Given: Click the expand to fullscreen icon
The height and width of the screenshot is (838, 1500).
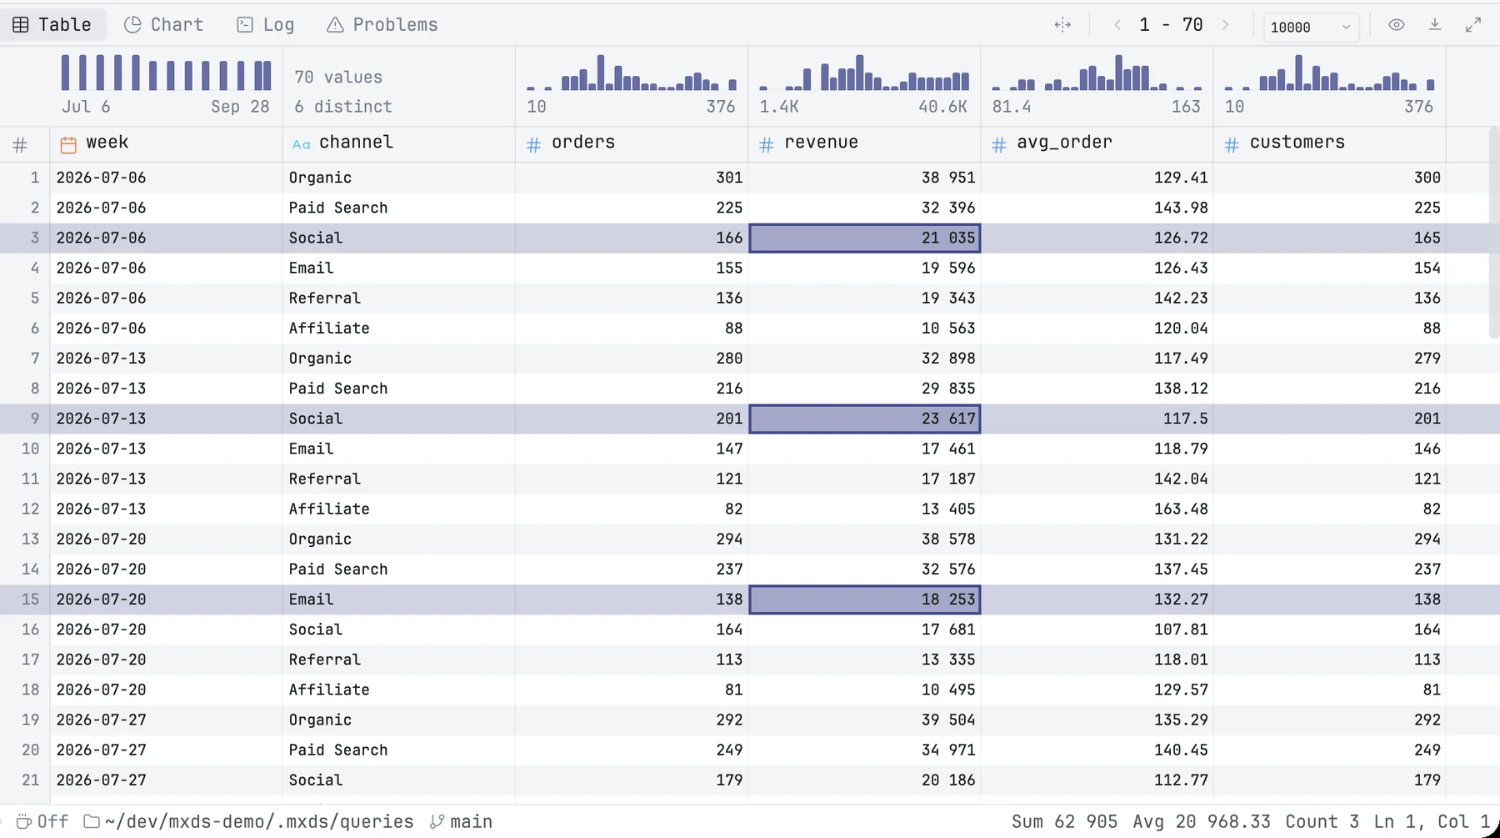Looking at the screenshot, I should pos(1473,25).
